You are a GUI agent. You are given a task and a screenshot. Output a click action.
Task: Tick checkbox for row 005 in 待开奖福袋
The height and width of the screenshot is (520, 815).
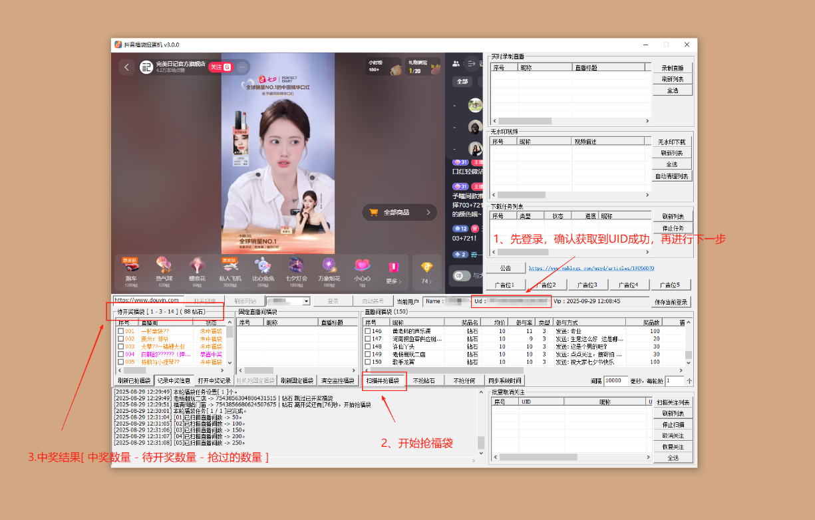point(120,362)
